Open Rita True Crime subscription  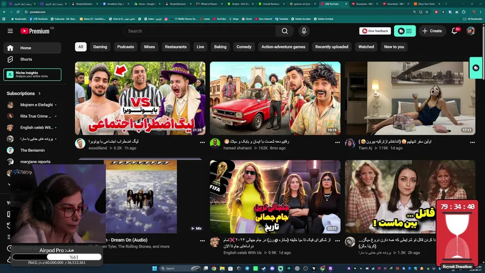32,117
